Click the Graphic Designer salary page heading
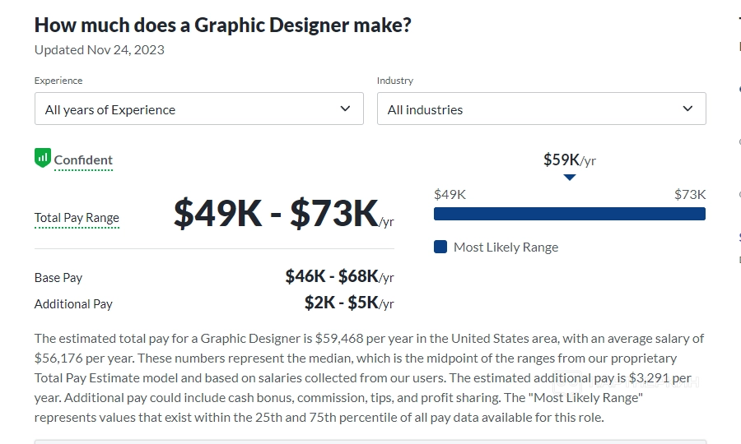 point(222,25)
